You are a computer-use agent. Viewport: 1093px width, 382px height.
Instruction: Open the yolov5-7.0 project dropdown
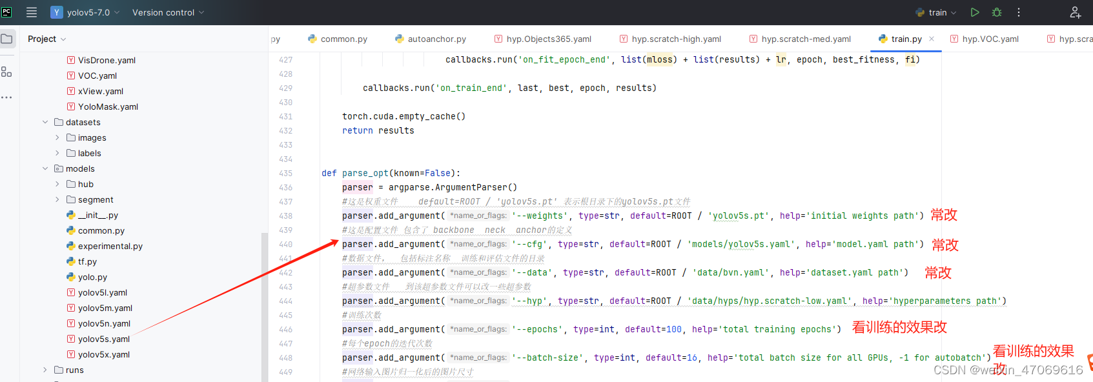(x=85, y=12)
